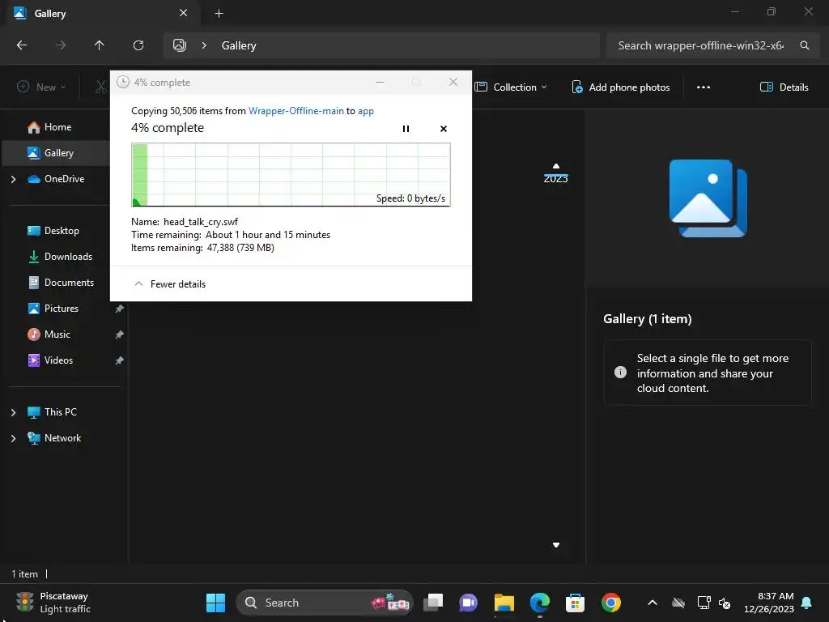829x622 pixels.
Task: Open the notification bell
Action: (807, 603)
